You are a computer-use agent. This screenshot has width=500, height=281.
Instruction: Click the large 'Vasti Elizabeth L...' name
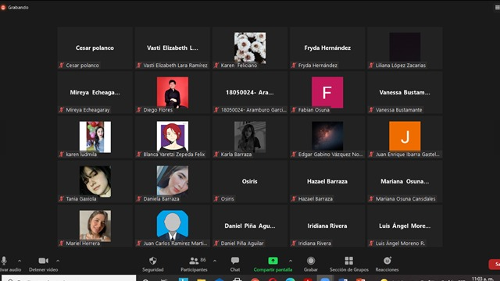(173, 48)
